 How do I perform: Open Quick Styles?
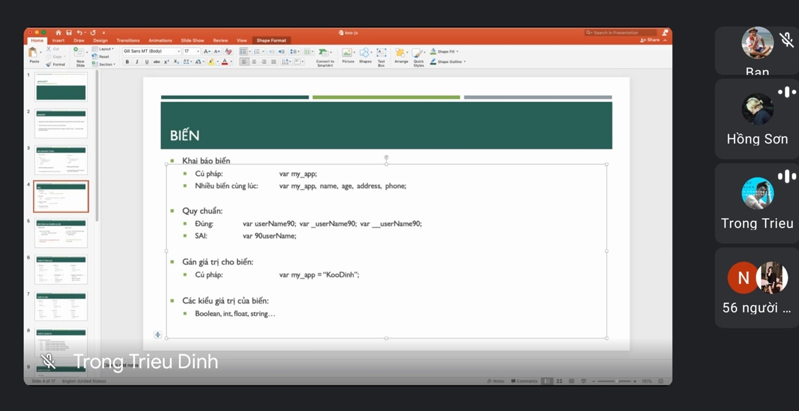tap(418, 54)
